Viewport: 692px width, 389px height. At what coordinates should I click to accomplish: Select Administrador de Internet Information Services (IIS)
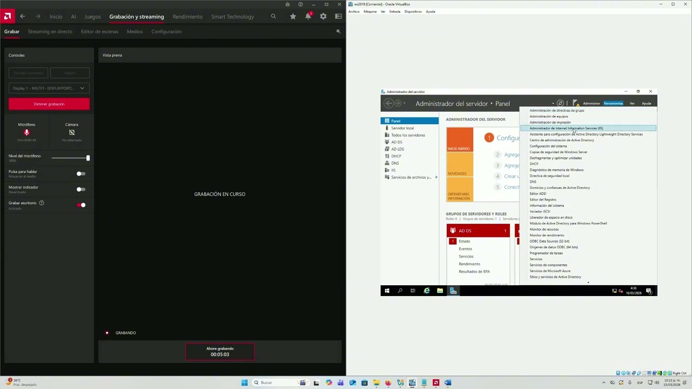tap(588, 128)
